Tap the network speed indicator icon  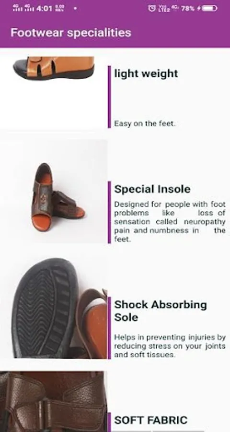coord(59,8)
